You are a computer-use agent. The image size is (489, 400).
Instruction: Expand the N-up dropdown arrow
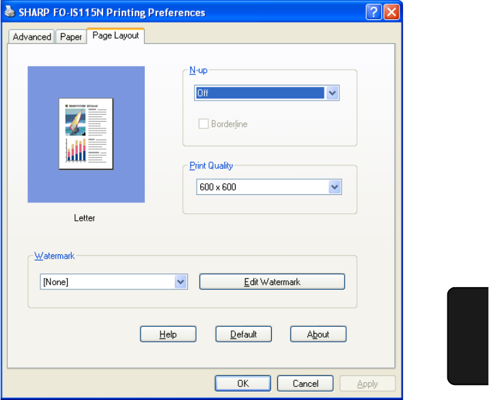point(333,93)
